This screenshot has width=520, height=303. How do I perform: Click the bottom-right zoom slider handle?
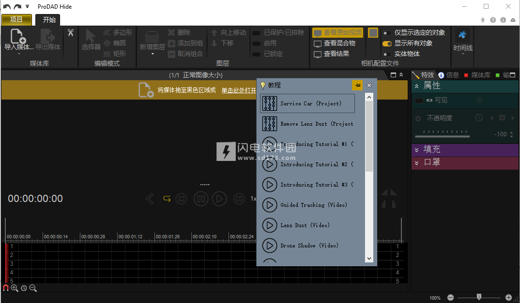[479, 297]
